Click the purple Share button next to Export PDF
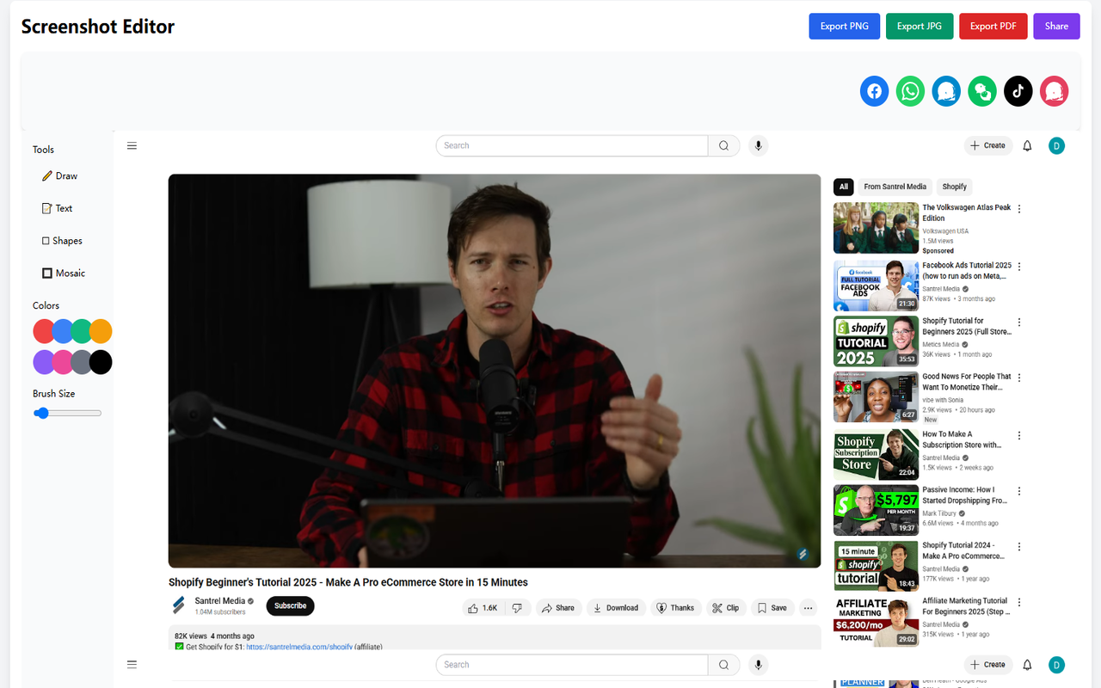1101x688 pixels. (1056, 26)
